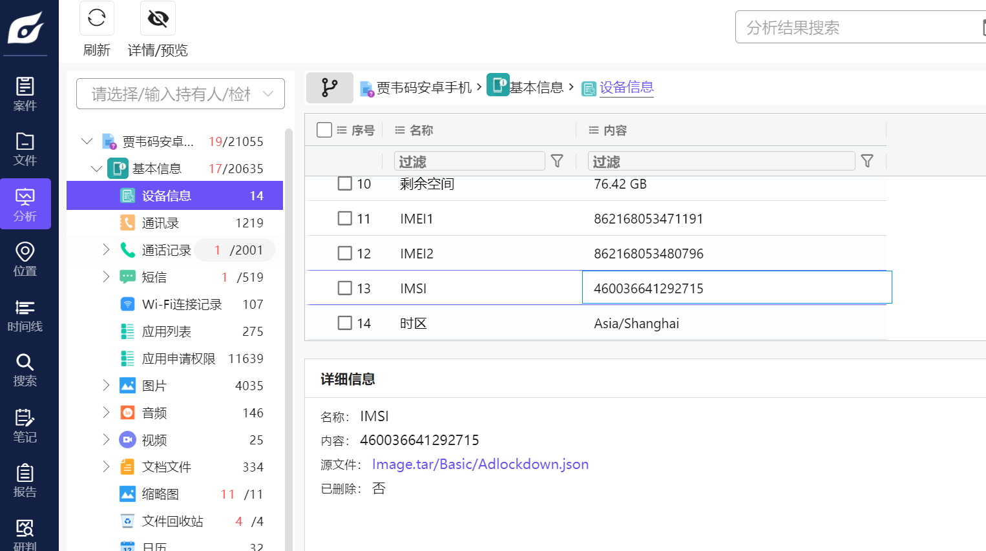Open the 位置 (Location) sidebar section

pyautogui.click(x=25, y=259)
